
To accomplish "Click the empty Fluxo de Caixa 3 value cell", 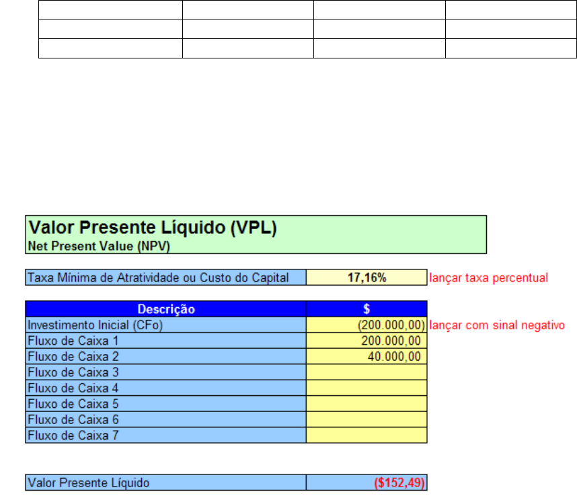I will pyautogui.click(x=367, y=372).
